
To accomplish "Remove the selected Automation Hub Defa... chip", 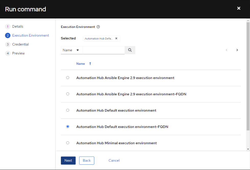I will (x=116, y=38).
